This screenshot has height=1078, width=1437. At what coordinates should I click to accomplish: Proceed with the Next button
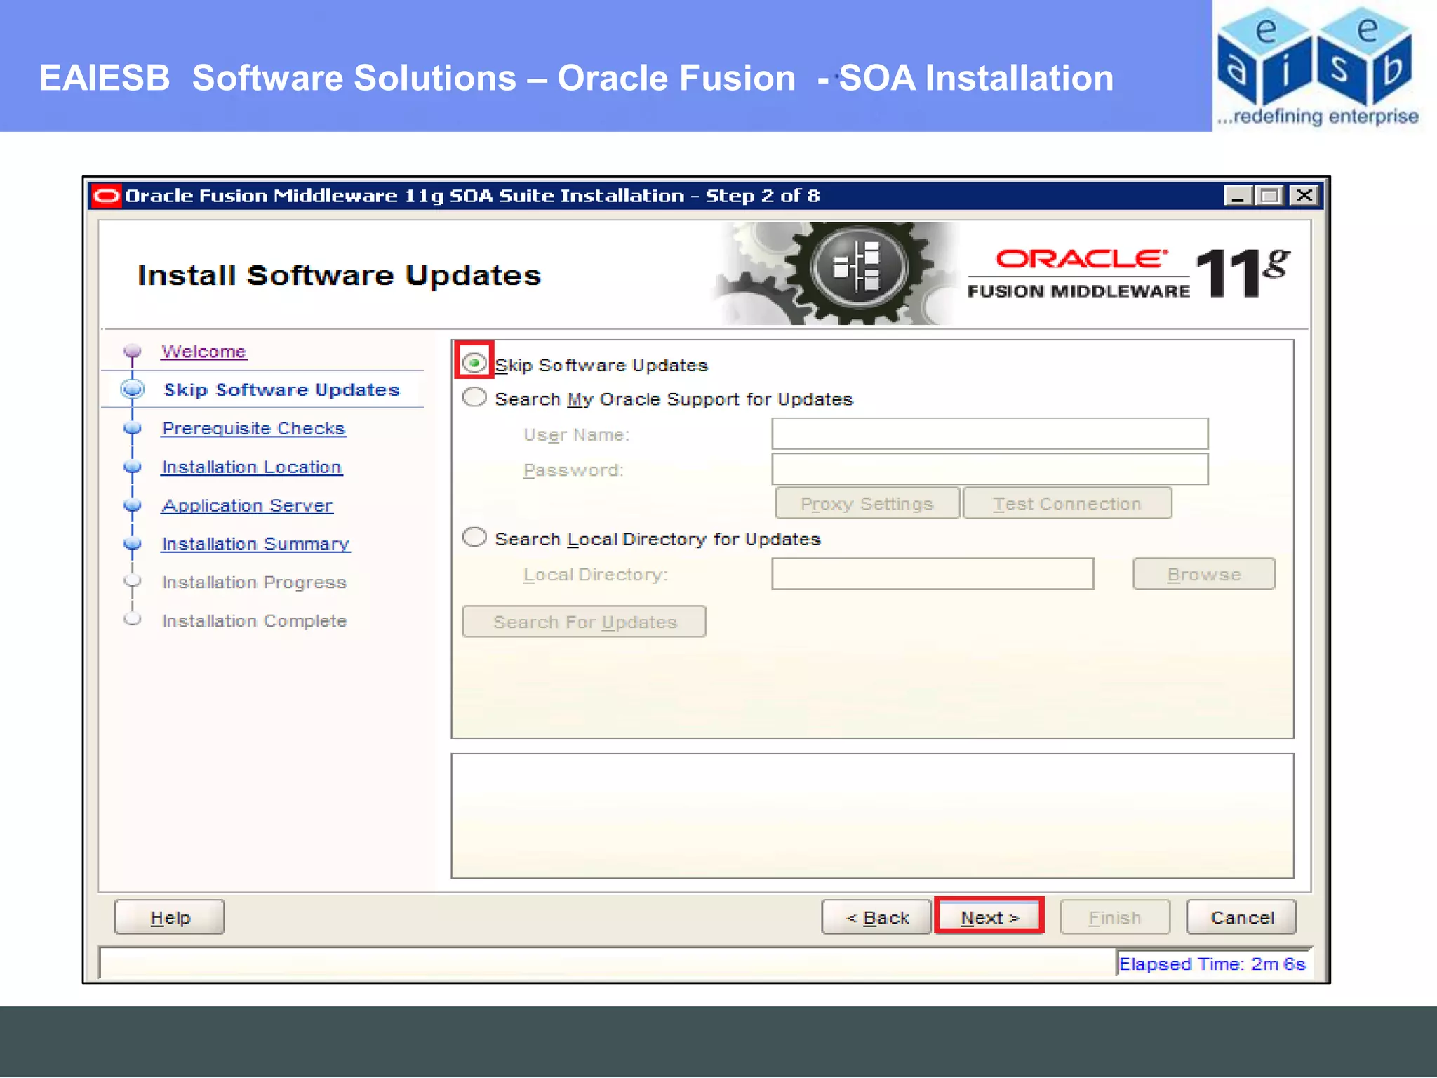989,917
